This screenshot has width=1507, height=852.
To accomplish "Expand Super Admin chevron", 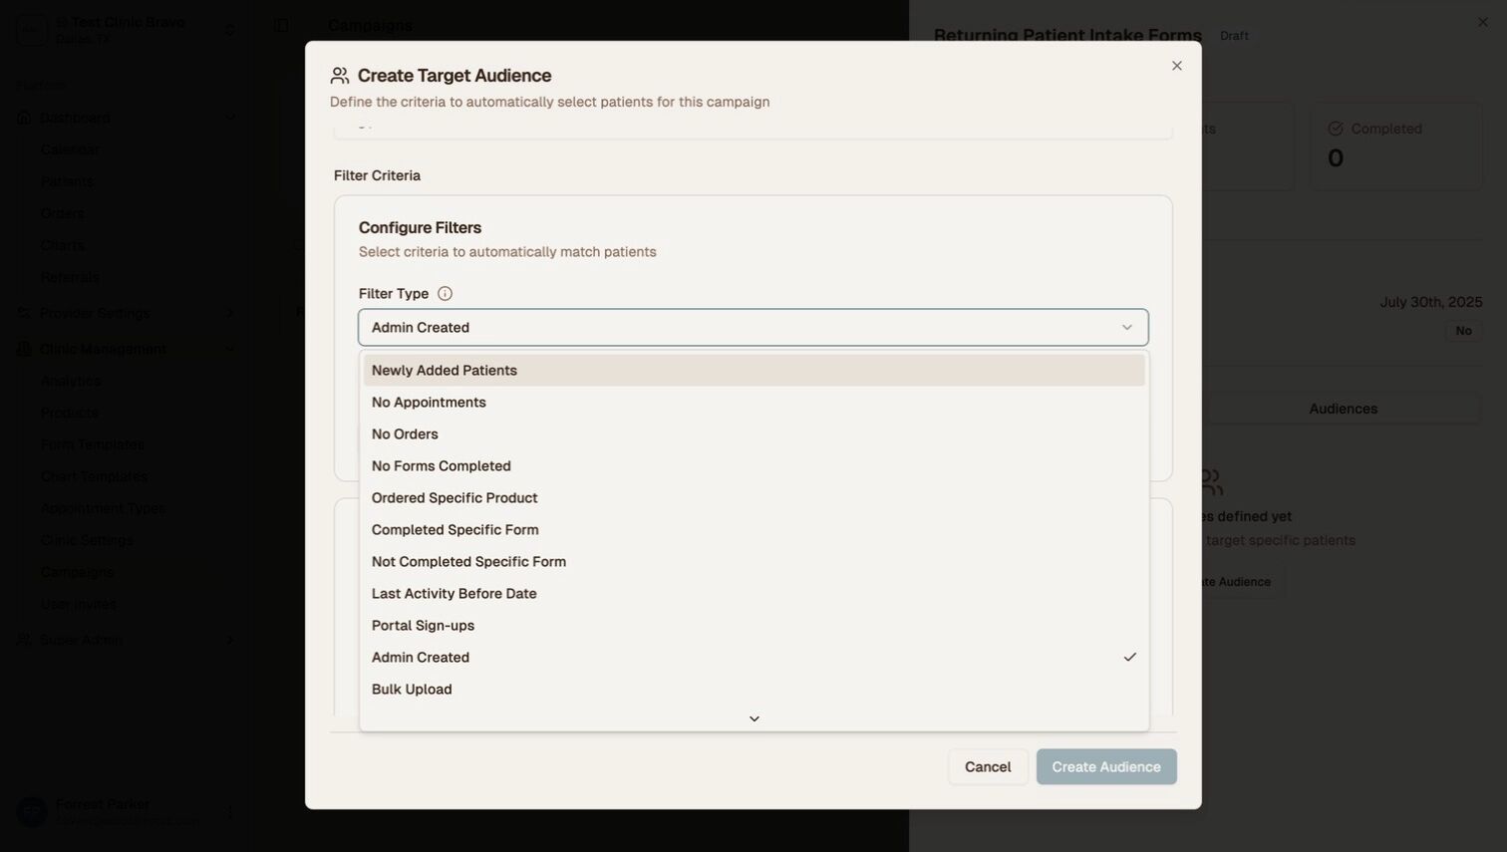I will click(230, 640).
